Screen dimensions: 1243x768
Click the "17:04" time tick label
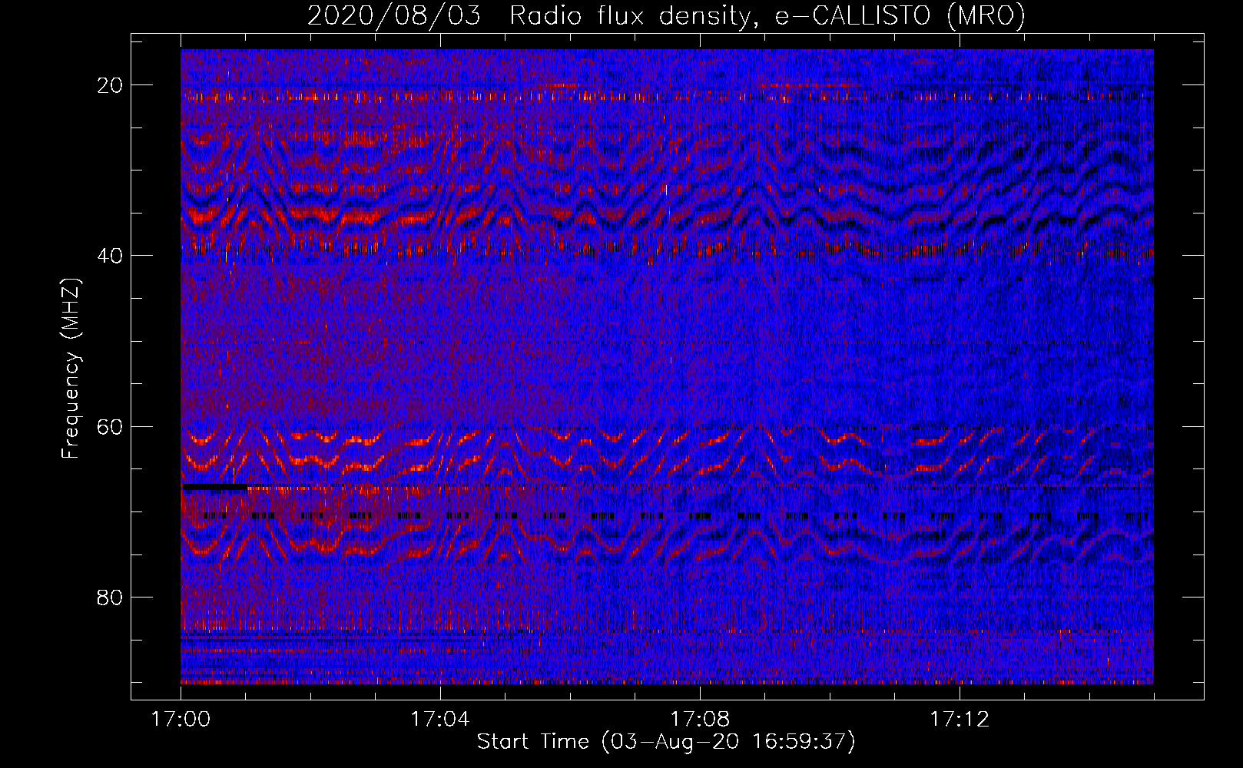440,720
